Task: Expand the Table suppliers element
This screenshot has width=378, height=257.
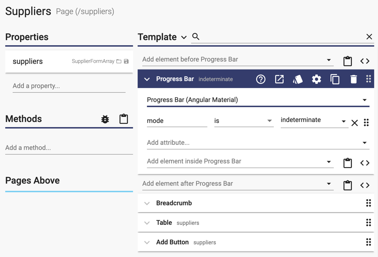Action: point(147,223)
